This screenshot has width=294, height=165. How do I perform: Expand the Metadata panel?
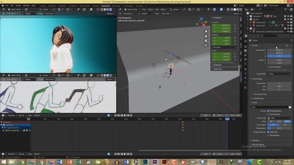[255, 140]
